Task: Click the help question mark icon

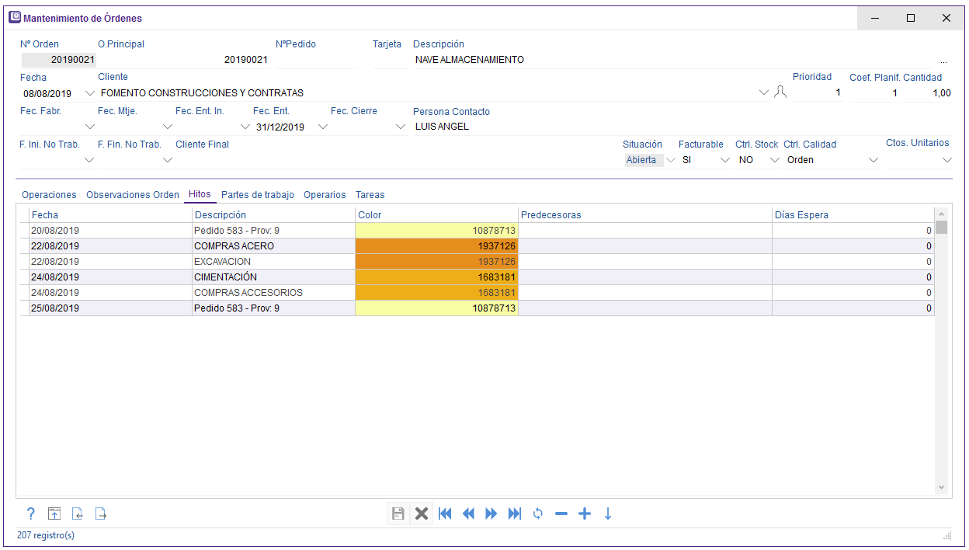Action: click(x=31, y=513)
